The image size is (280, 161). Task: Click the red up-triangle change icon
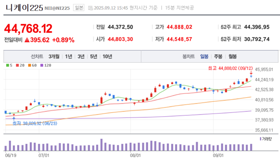pyautogui.click(x=27, y=40)
